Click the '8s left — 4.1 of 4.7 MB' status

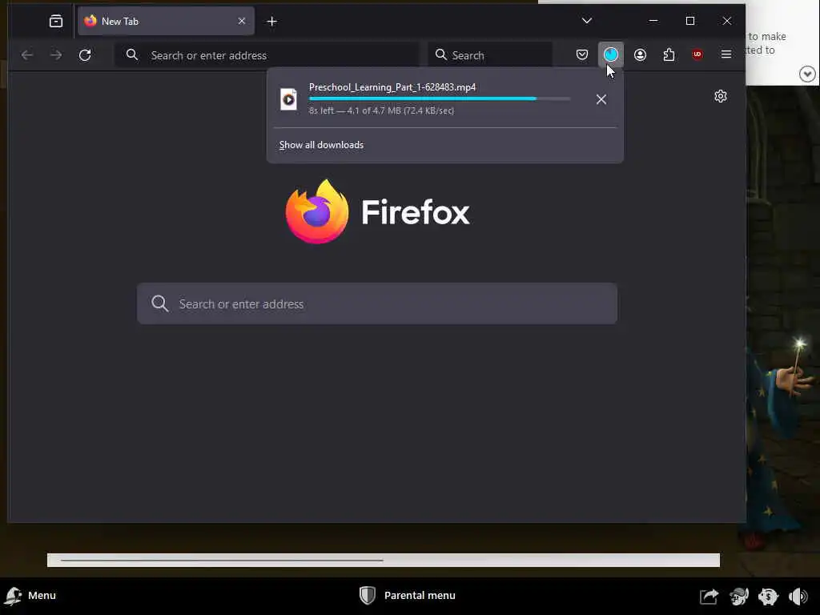(x=381, y=111)
